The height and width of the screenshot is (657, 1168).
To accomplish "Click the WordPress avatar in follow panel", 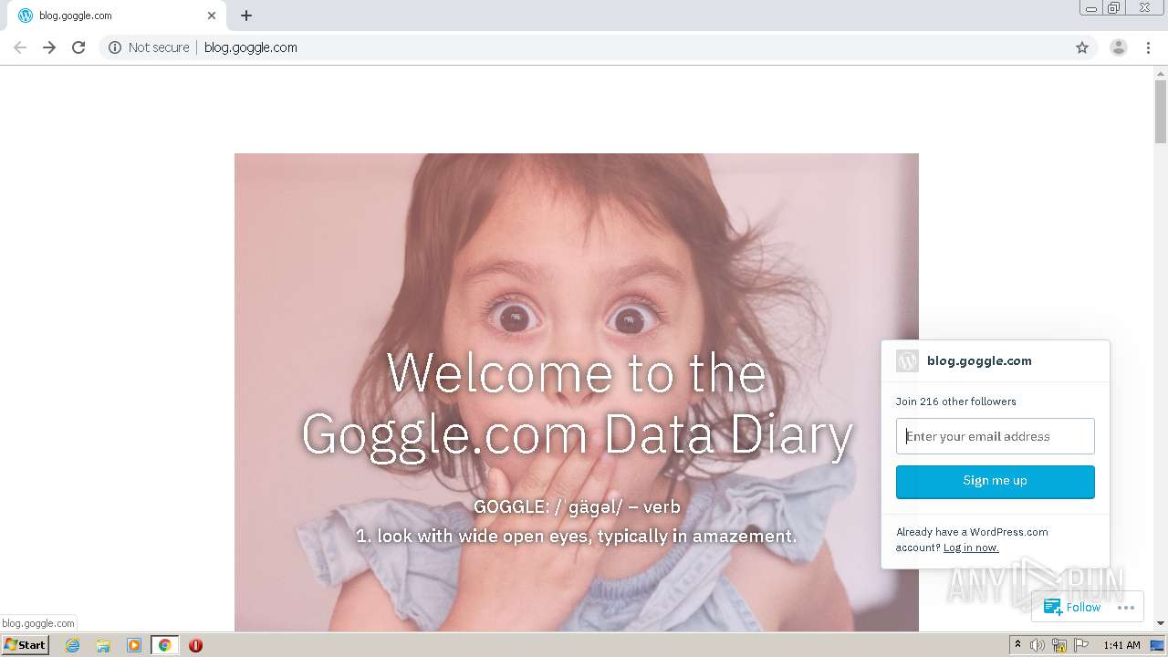I will (x=907, y=360).
